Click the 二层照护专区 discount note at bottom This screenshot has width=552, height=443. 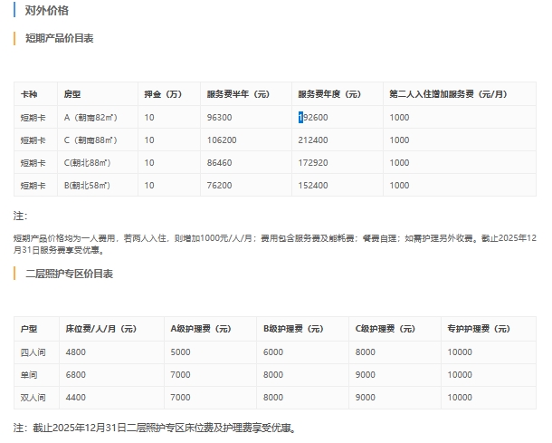pos(155,428)
